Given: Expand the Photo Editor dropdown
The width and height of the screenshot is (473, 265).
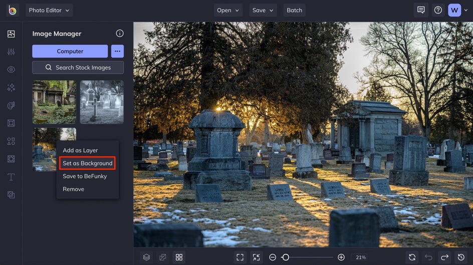Looking at the screenshot, I should click(x=49, y=10).
